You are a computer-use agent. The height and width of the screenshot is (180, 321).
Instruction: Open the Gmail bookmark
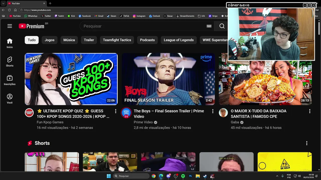click(99, 16)
